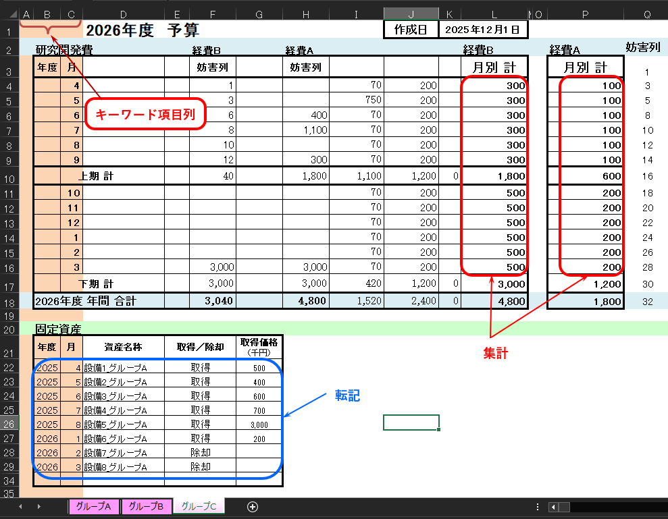Screen dimensions: 668x519
Task: Click the 1,800 total in column P
Action: click(x=586, y=302)
